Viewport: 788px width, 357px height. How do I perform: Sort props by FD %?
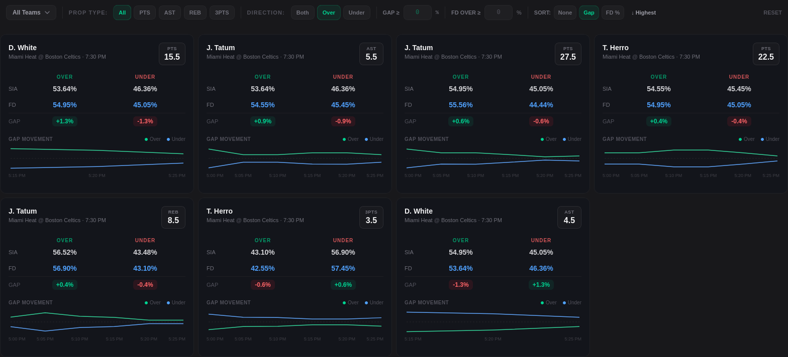coord(613,13)
